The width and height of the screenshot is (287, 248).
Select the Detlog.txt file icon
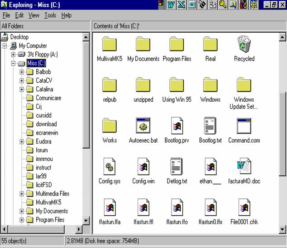177,167
